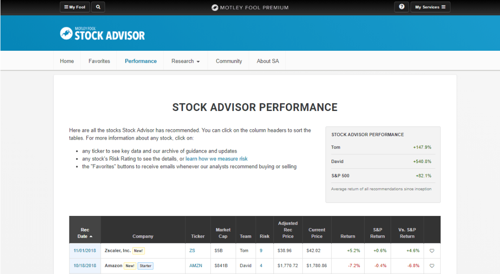Click David's +540.8% performance value

tap(422, 162)
